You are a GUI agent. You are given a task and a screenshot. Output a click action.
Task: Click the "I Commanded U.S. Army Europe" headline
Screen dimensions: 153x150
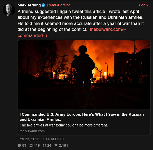[82, 117]
